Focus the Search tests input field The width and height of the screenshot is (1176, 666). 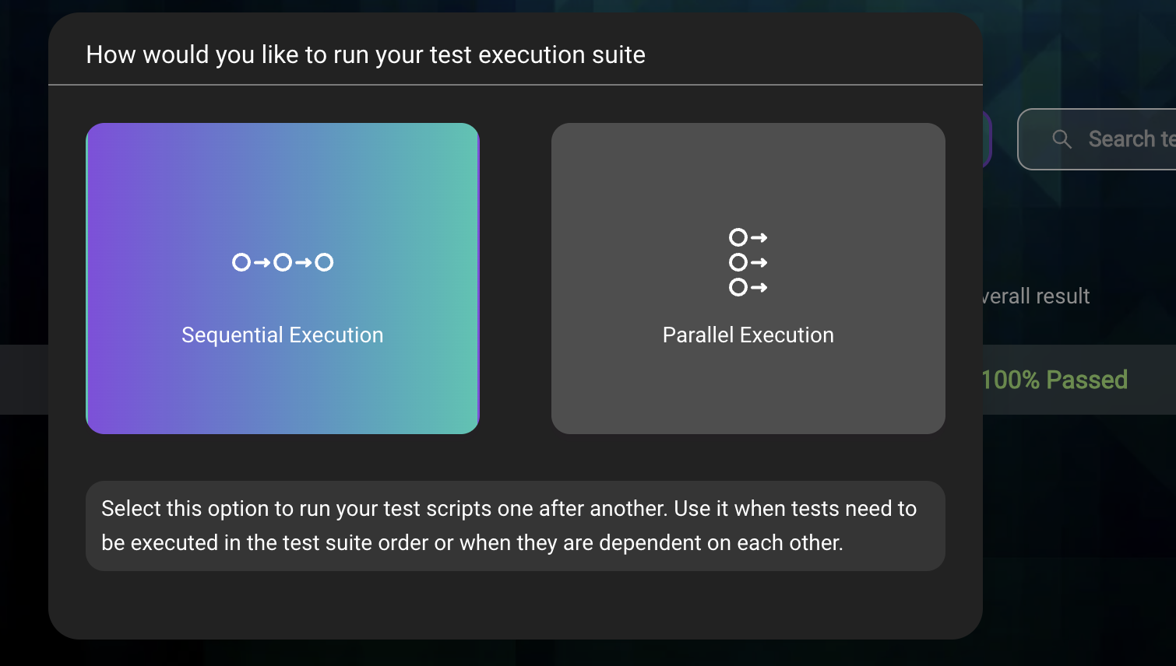pos(1129,139)
